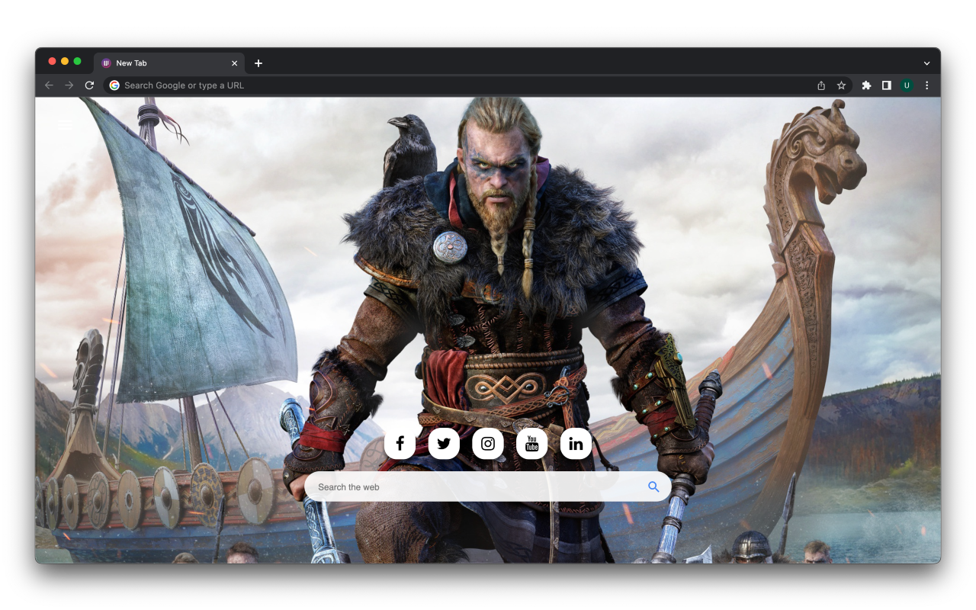Click the green maximize window button

click(77, 61)
